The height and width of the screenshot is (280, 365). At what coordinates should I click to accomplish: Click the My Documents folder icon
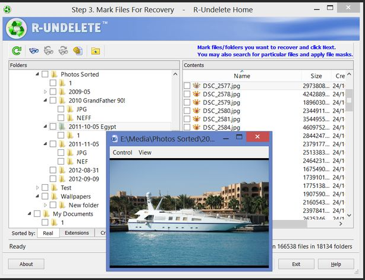[x=46, y=214]
